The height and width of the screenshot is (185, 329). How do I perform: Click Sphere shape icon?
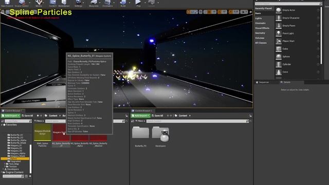(x=279, y=57)
